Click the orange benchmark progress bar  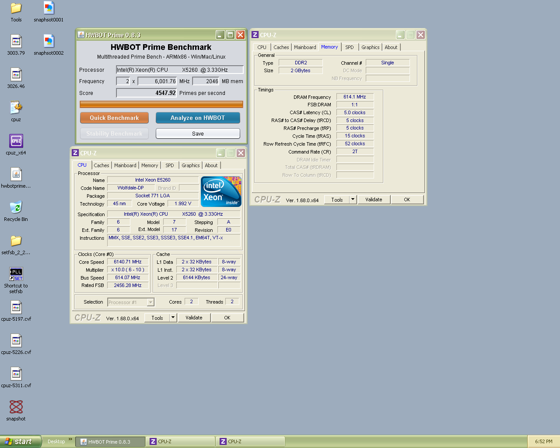pos(161,104)
